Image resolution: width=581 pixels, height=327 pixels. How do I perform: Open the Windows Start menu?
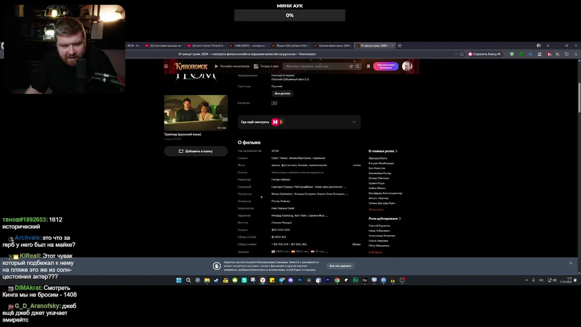[x=179, y=280]
